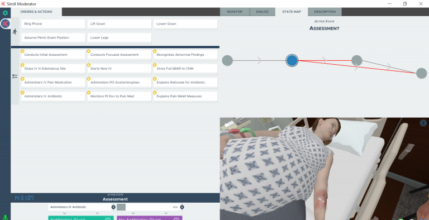
Task: Expand chevron below Administers IV Antibiotic
Action: 65,213
